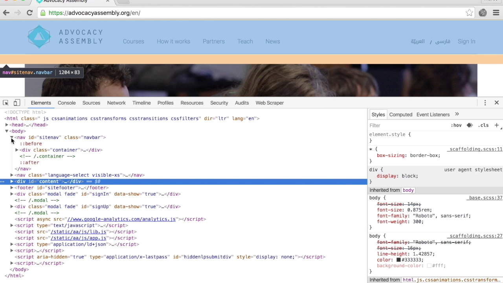Bookmark the page with the star icon
Screen dimensions: 503x283
point(469,13)
